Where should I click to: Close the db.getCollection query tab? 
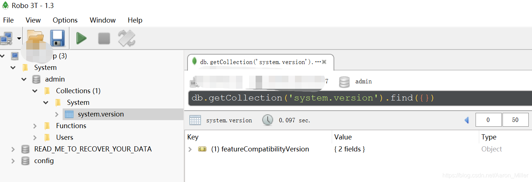coord(324,62)
